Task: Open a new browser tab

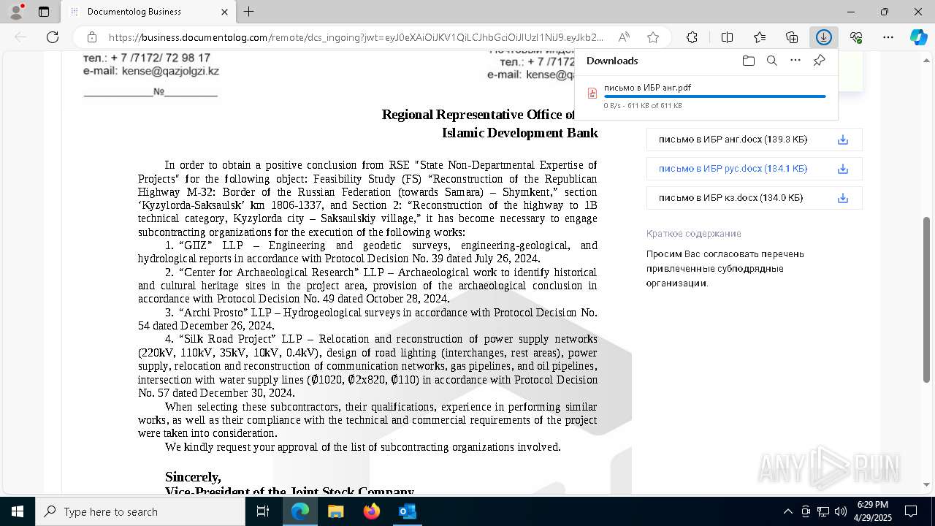Action: (249, 12)
